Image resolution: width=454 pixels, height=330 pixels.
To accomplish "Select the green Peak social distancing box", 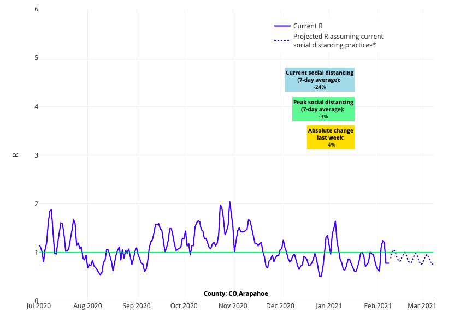I will (x=323, y=109).
